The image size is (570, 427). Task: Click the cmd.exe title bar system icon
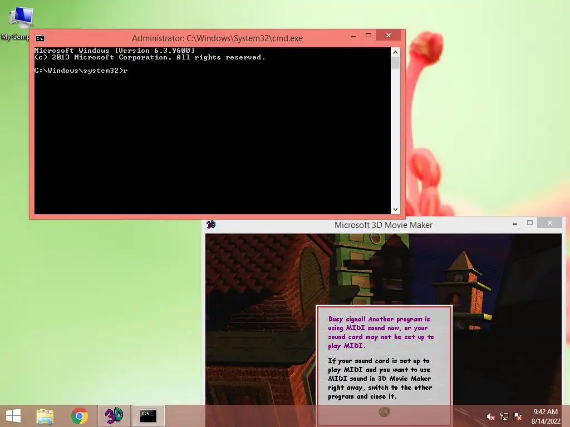tap(40, 38)
